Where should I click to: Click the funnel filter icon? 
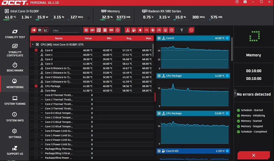pos(182,30)
